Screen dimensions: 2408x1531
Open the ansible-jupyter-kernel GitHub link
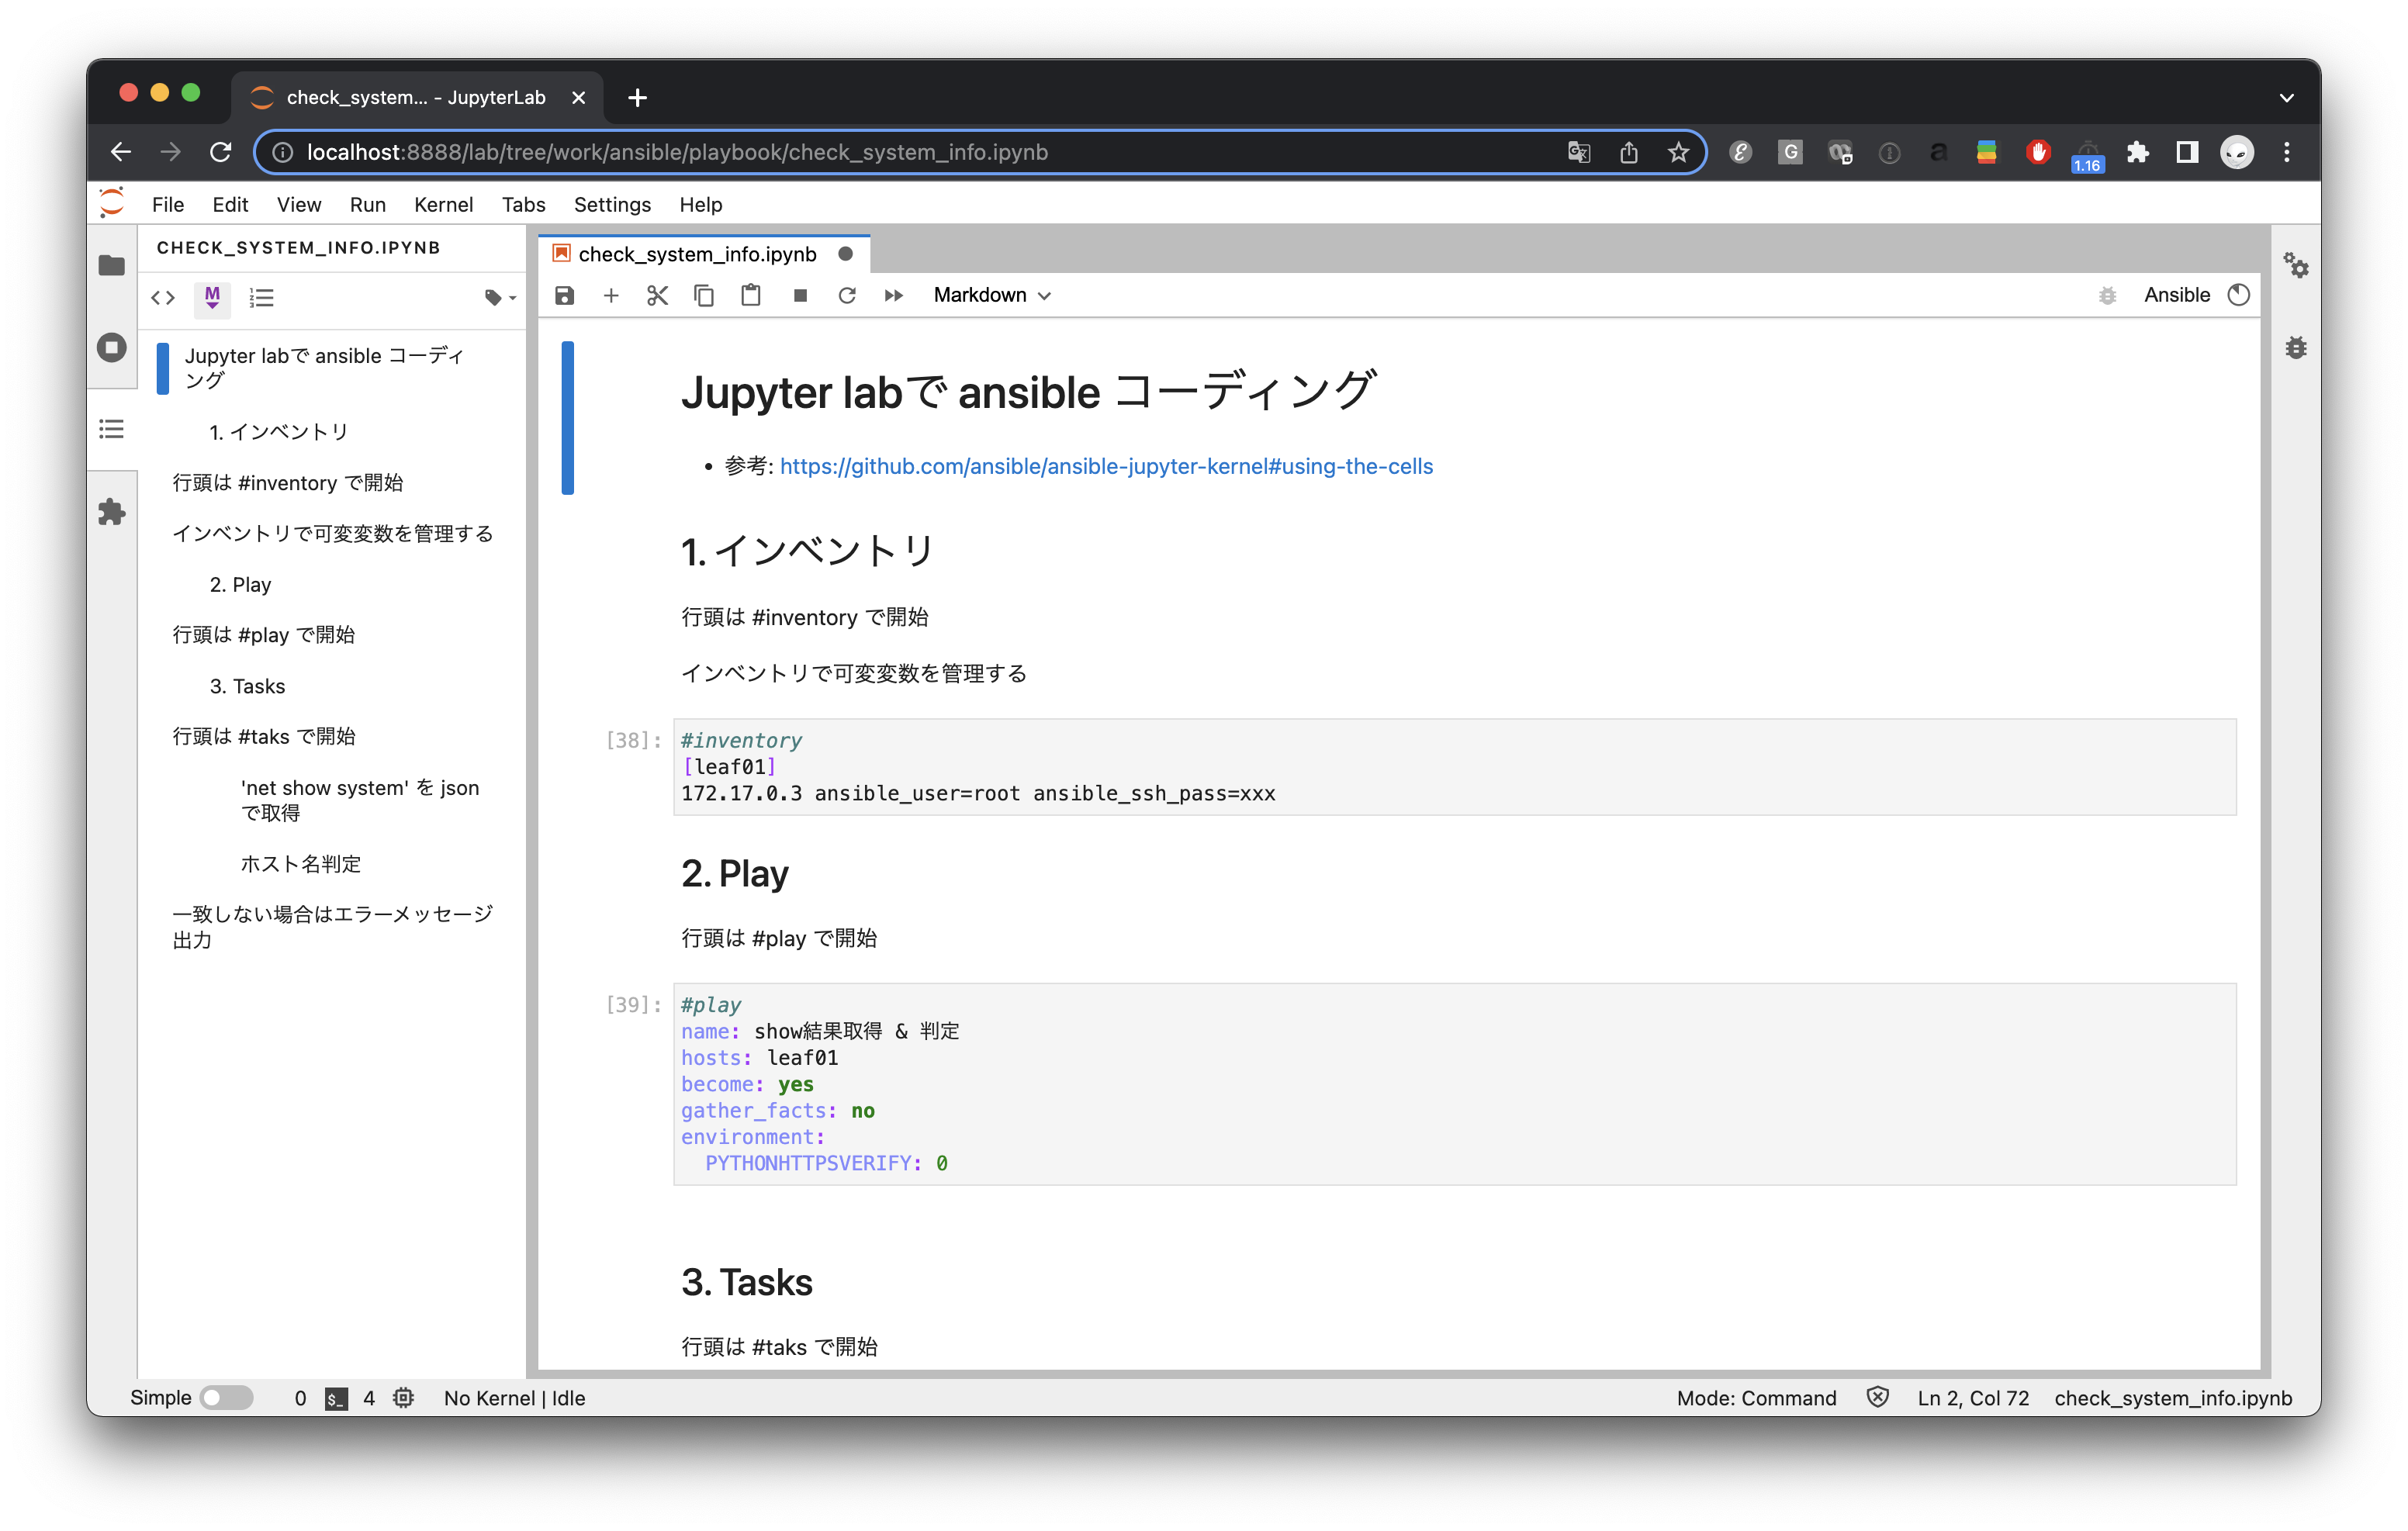pos(1106,466)
